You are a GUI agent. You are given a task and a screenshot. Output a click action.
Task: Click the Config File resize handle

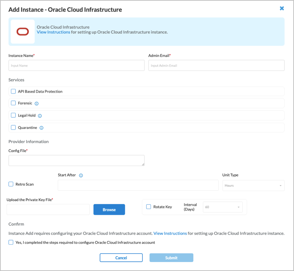[143, 165]
